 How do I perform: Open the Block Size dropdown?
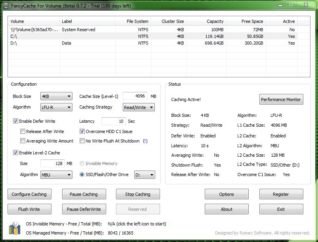[56, 96]
